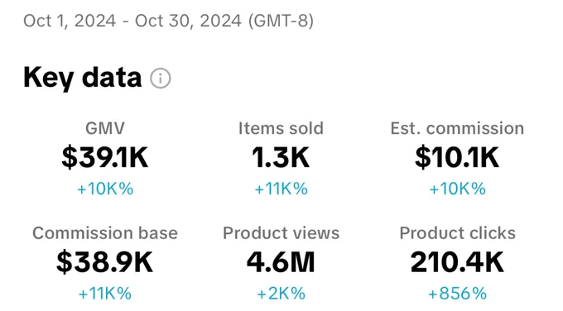Open the GMV metric label
Image resolution: width=563 pixels, height=311 pixels.
click(105, 128)
